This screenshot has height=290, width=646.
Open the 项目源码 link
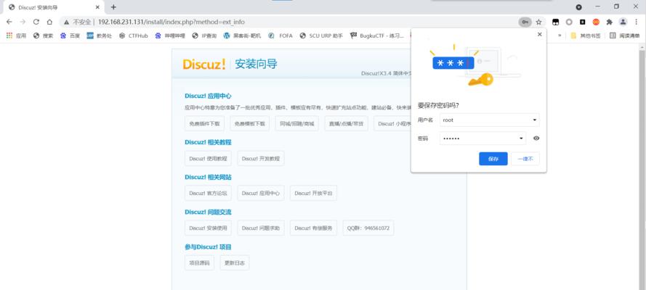[x=199, y=263]
